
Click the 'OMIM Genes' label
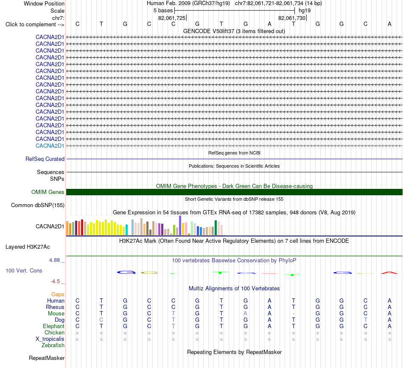pos(48,192)
